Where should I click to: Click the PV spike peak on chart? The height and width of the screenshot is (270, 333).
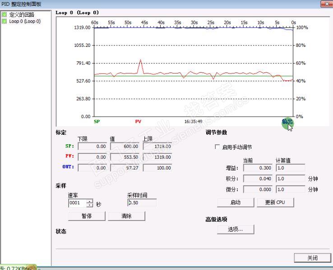coord(140,60)
